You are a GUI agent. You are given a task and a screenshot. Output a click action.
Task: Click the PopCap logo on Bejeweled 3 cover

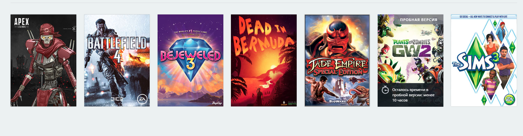pos(217,103)
